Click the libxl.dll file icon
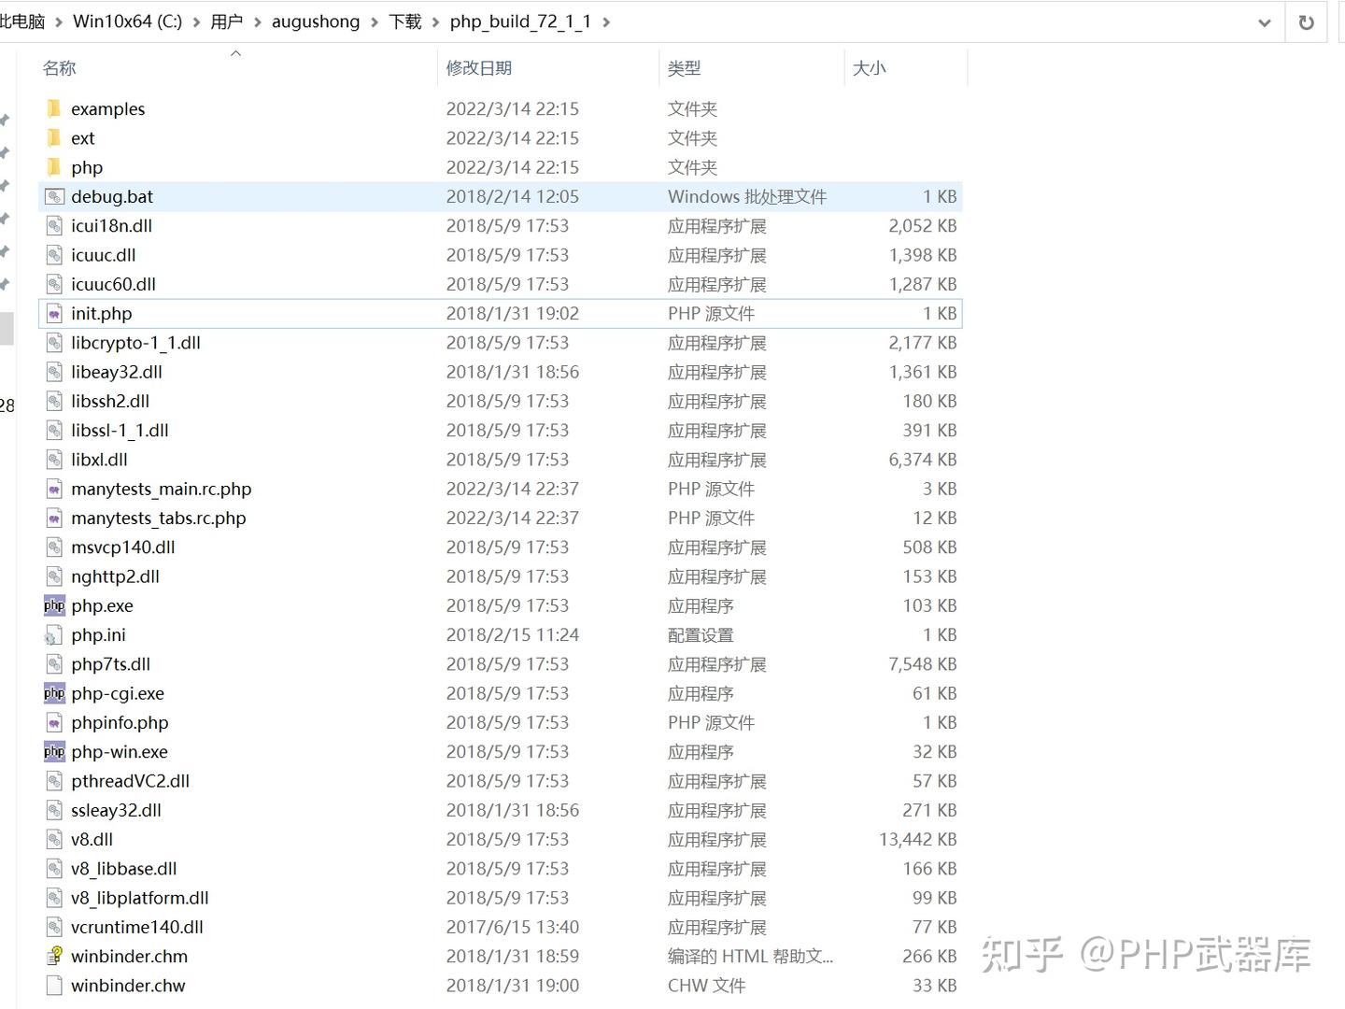 click(54, 460)
